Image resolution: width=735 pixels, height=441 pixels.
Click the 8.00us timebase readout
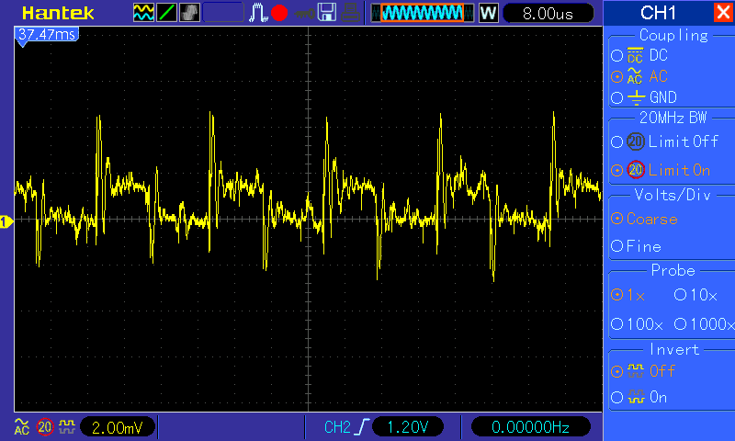click(548, 14)
